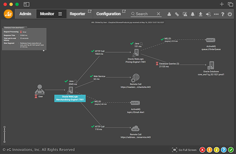236x154 pixels.
Task: Click the blue unknown status icon
Action: (224, 150)
